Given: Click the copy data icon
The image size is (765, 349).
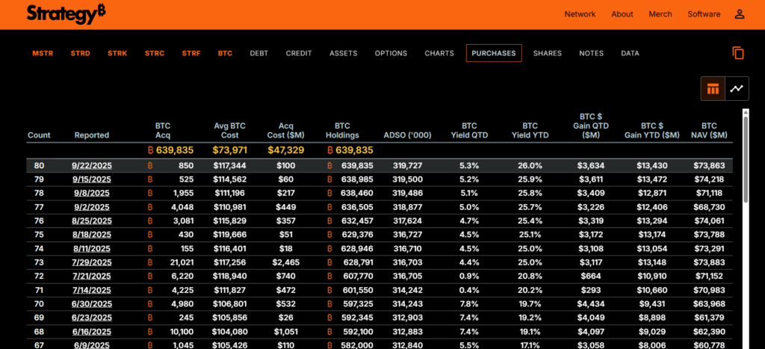Looking at the screenshot, I should click(738, 53).
